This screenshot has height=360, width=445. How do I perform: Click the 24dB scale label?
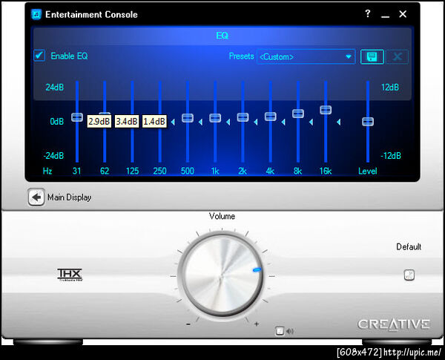coord(55,88)
